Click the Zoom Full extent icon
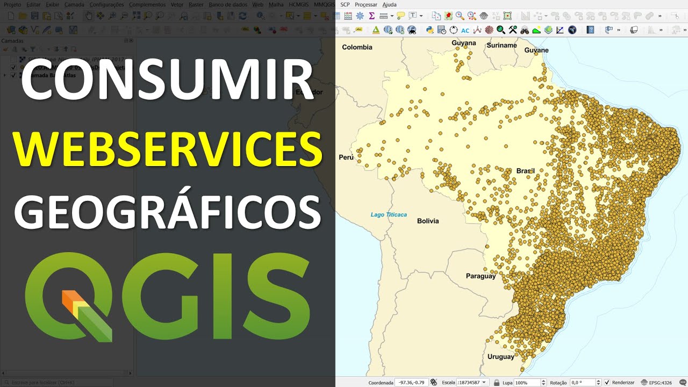 [136, 16]
